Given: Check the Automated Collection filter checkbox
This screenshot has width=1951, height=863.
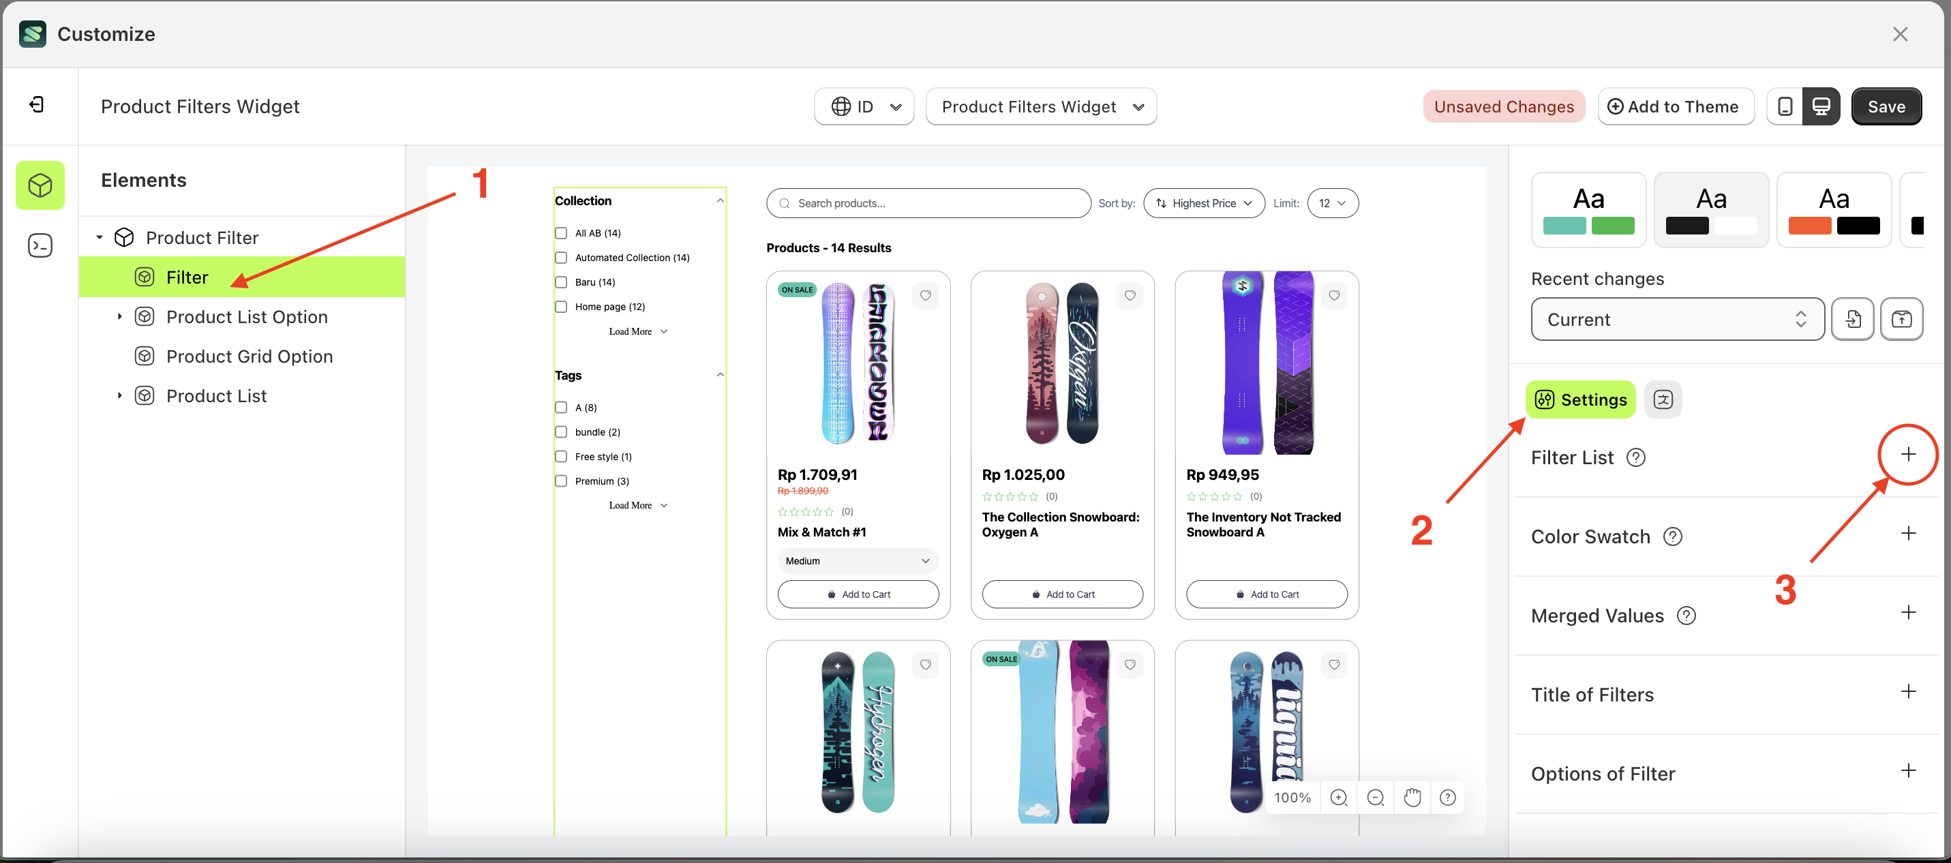Looking at the screenshot, I should click(561, 258).
